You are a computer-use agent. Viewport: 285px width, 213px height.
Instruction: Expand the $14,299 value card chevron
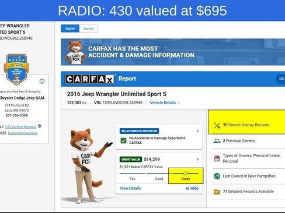tap(197, 159)
